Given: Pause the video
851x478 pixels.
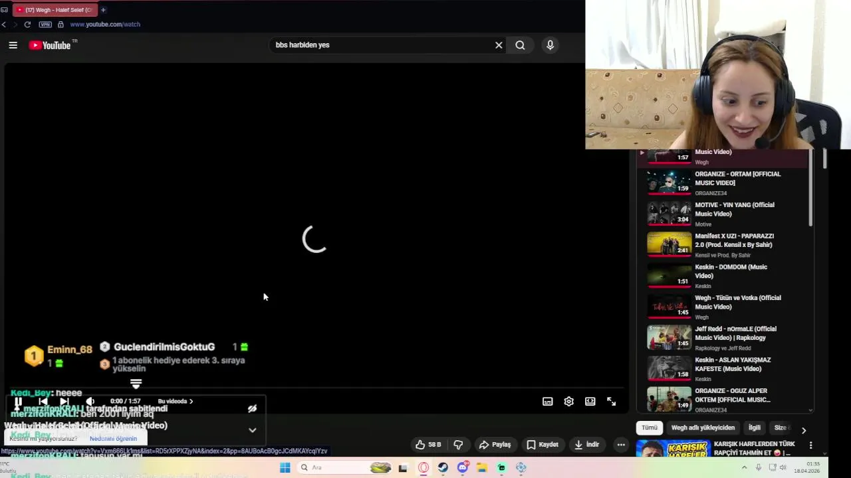Looking at the screenshot, I should [x=18, y=402].
